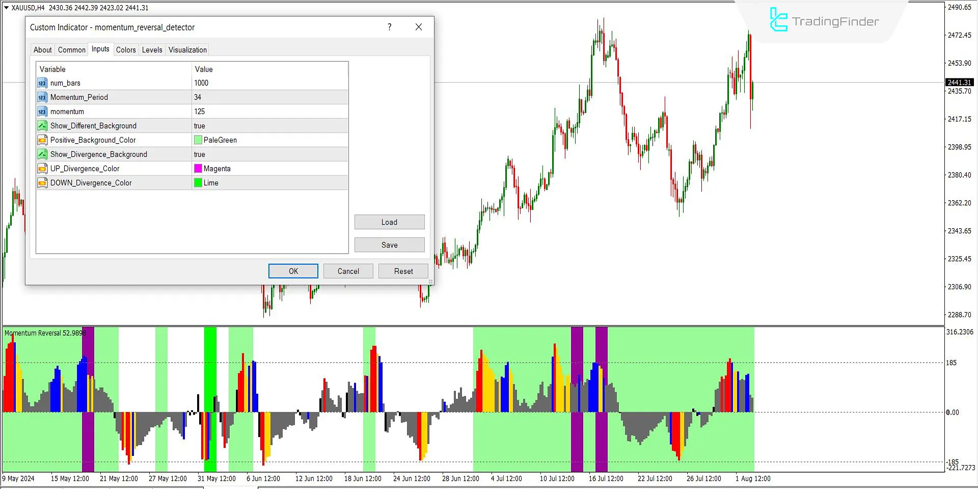978x489 pixels.
Task: Click the num_bars integer type icon
Action: [42, 83]
